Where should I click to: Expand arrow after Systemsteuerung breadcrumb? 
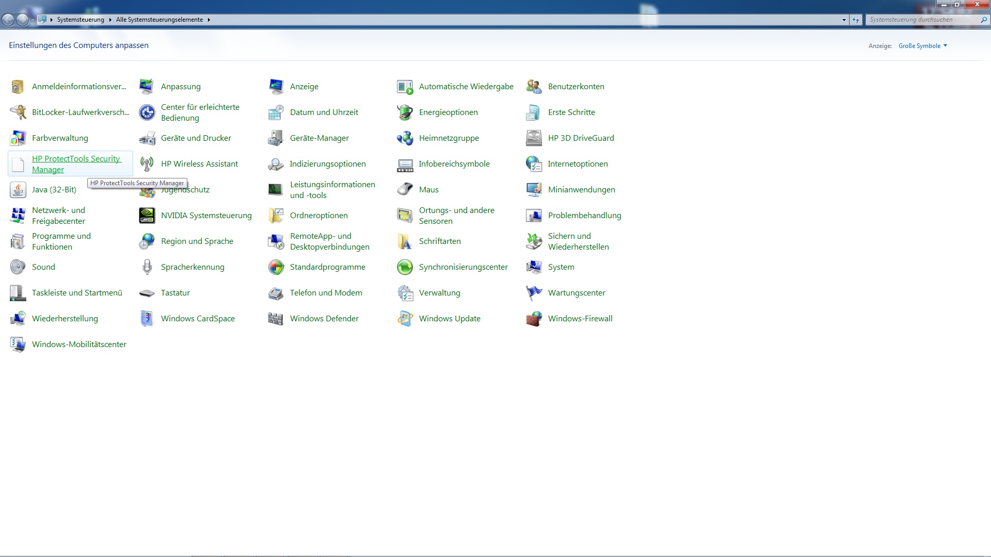(x=110, y=20)
